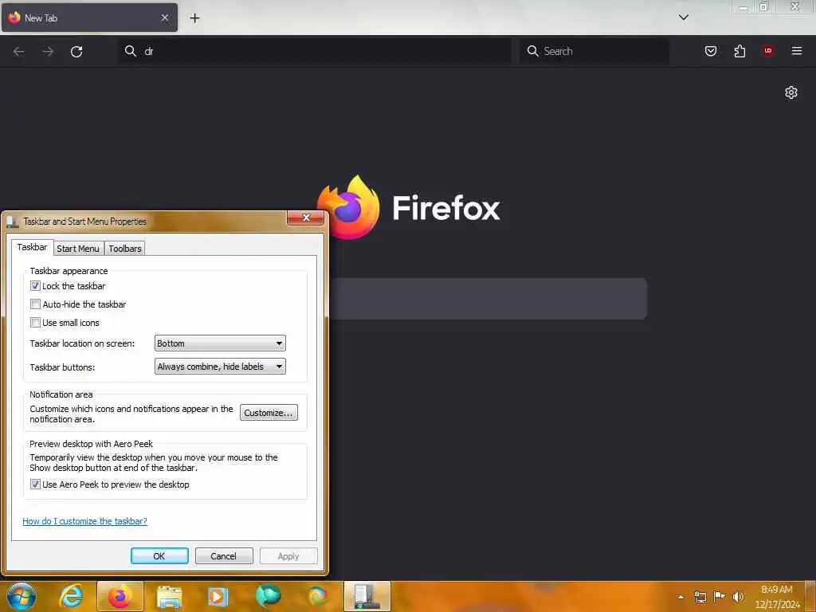Click the uBlock Origin toolbar icon

(x=768, y=50)
